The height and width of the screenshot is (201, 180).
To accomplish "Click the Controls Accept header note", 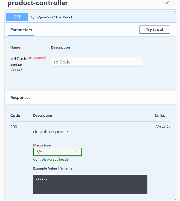I will 52,159.
